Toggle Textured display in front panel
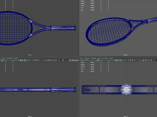 point(27,60)
